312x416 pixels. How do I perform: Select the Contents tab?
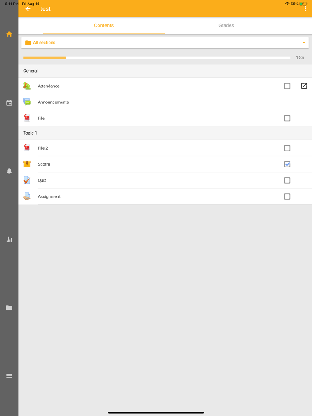[x=104, y=26]
